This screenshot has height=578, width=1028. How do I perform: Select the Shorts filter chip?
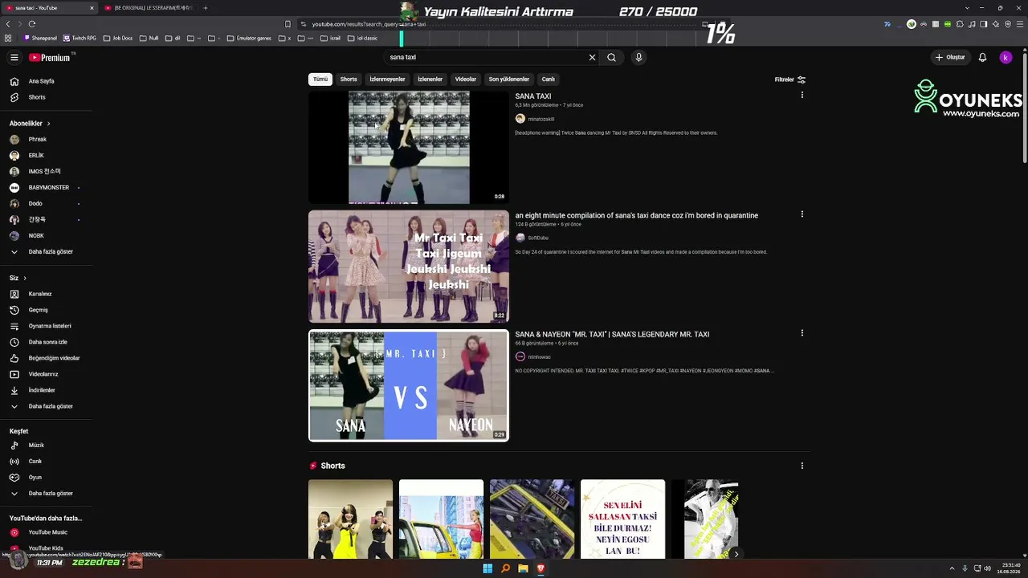(x=349, y=79)
